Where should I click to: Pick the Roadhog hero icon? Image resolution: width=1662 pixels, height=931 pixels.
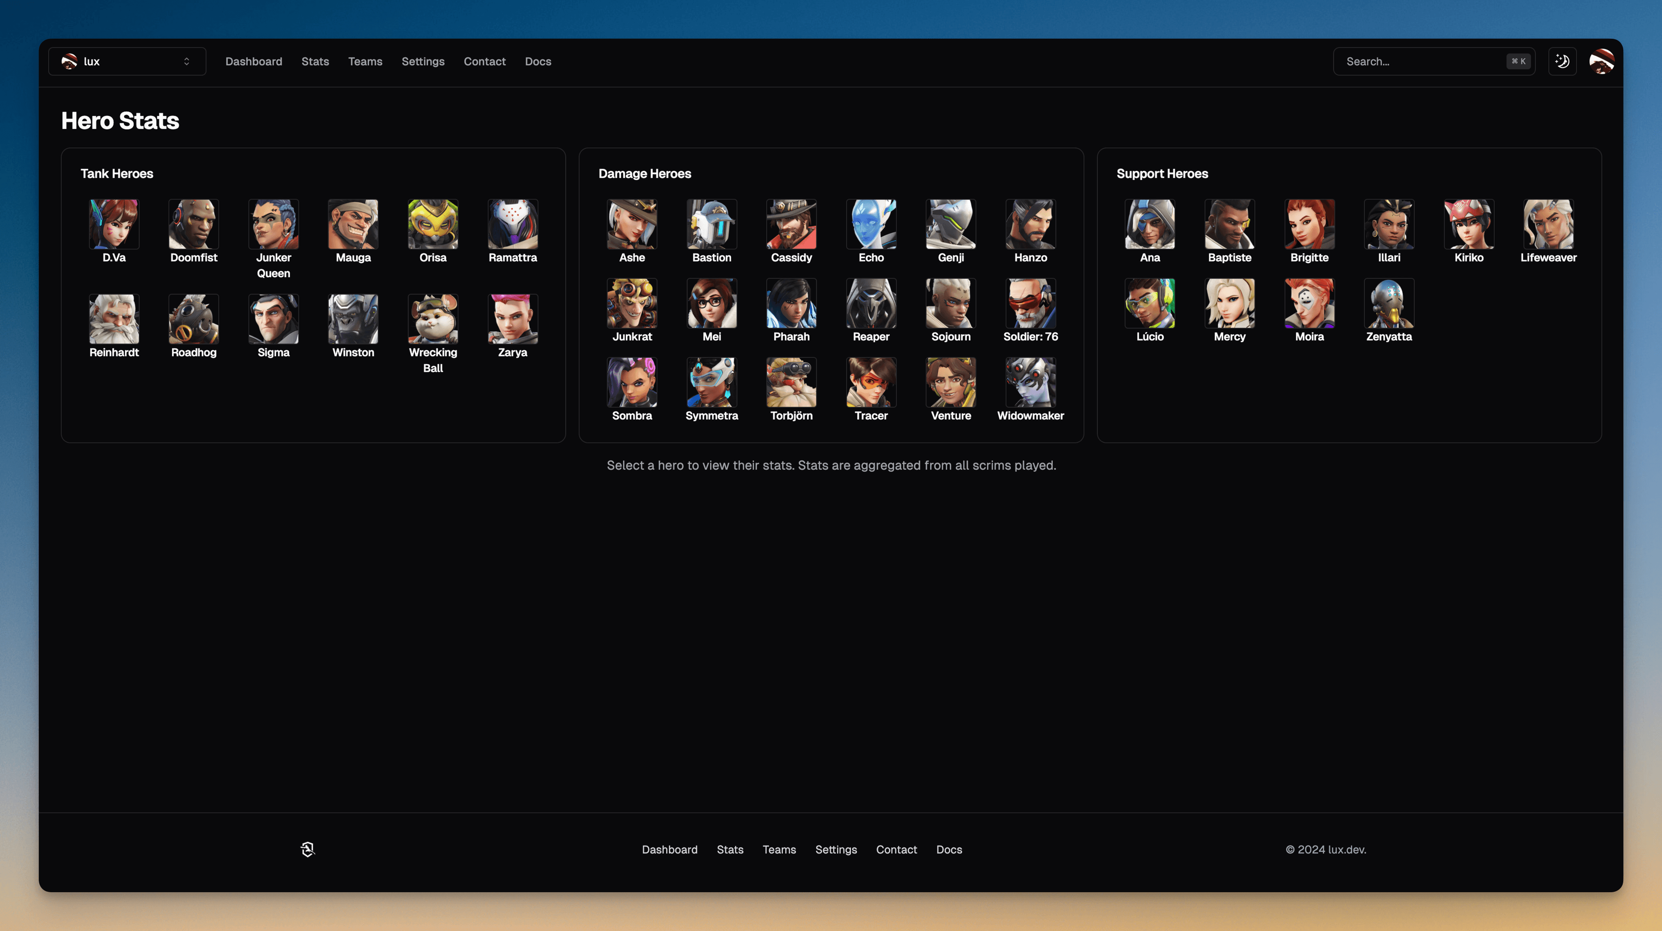(x=193, y=319)
